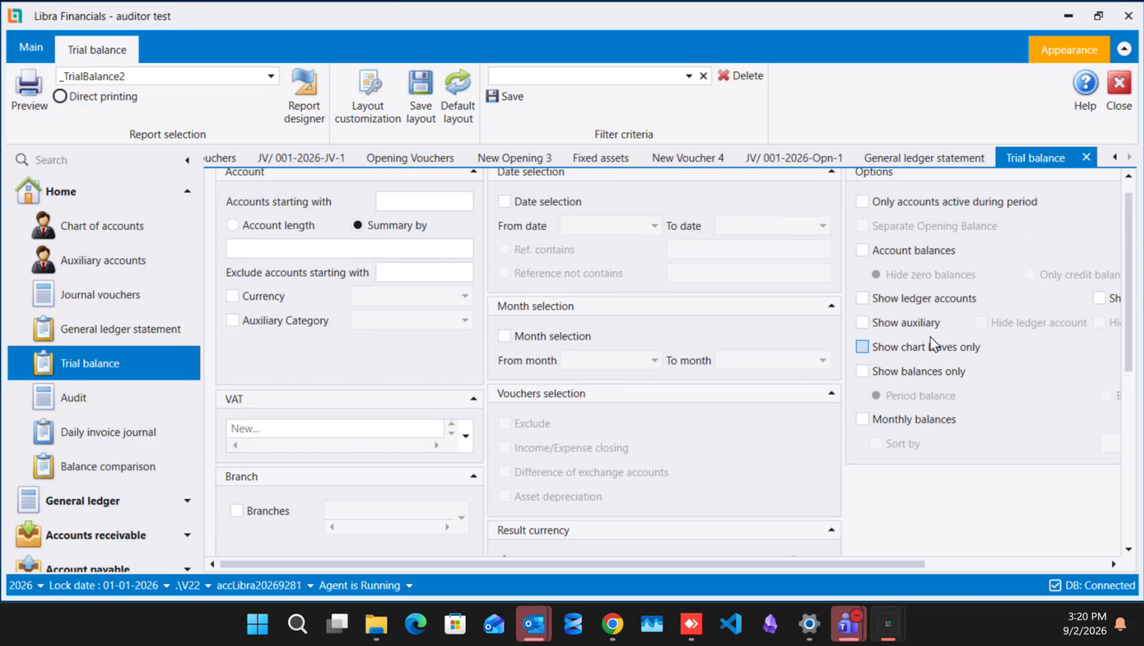Open the General ledger statement document tab
1144x646 pixels.
pos(924,158)
